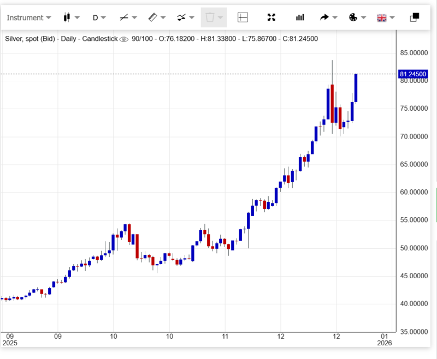Click the trash delete drawings icon
The height and width of the screenshot is (359, 437).
[x=209, y=17]
